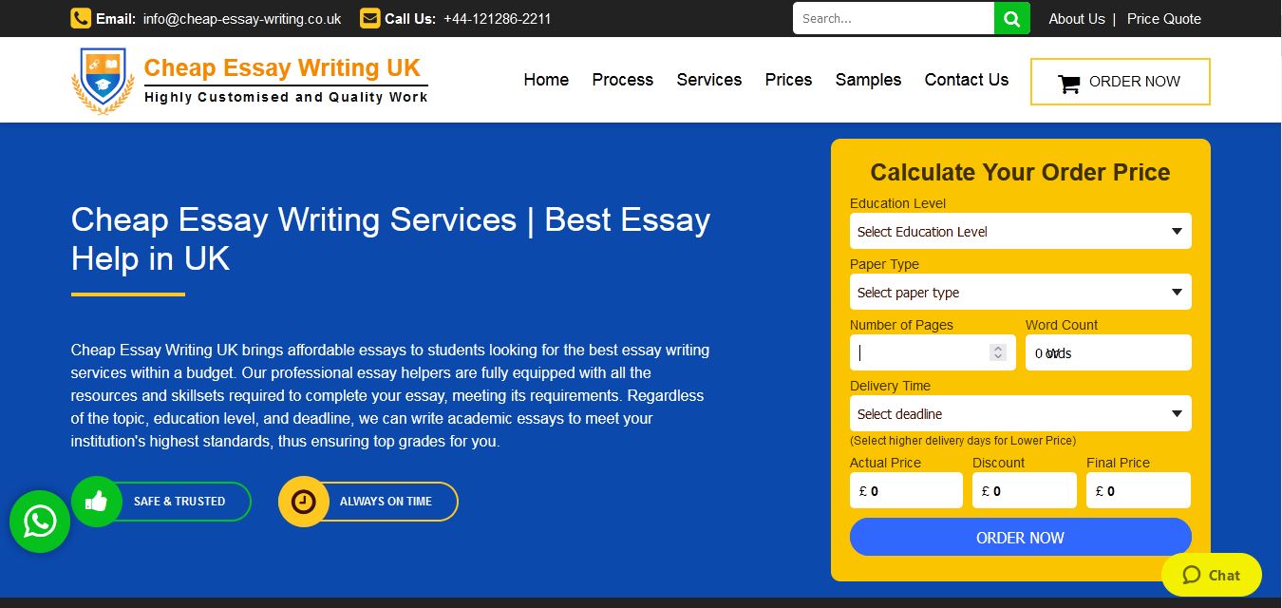This screenshot has height=608, width=1282.
Task: Focus the Search text field
Action: [893, 19]
